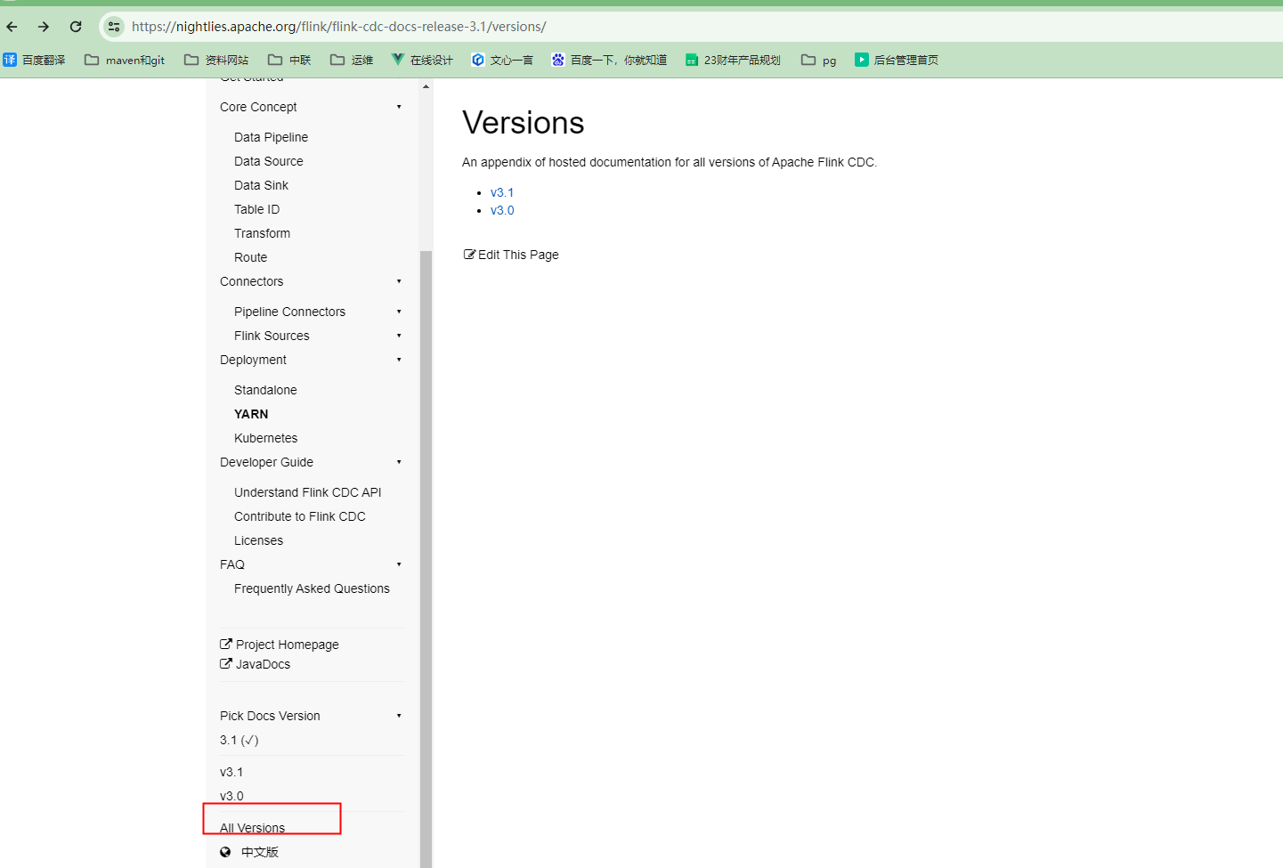The width and height of the screenshot is (1283, 868).
Task: Reload the current page
Action: 76,27
